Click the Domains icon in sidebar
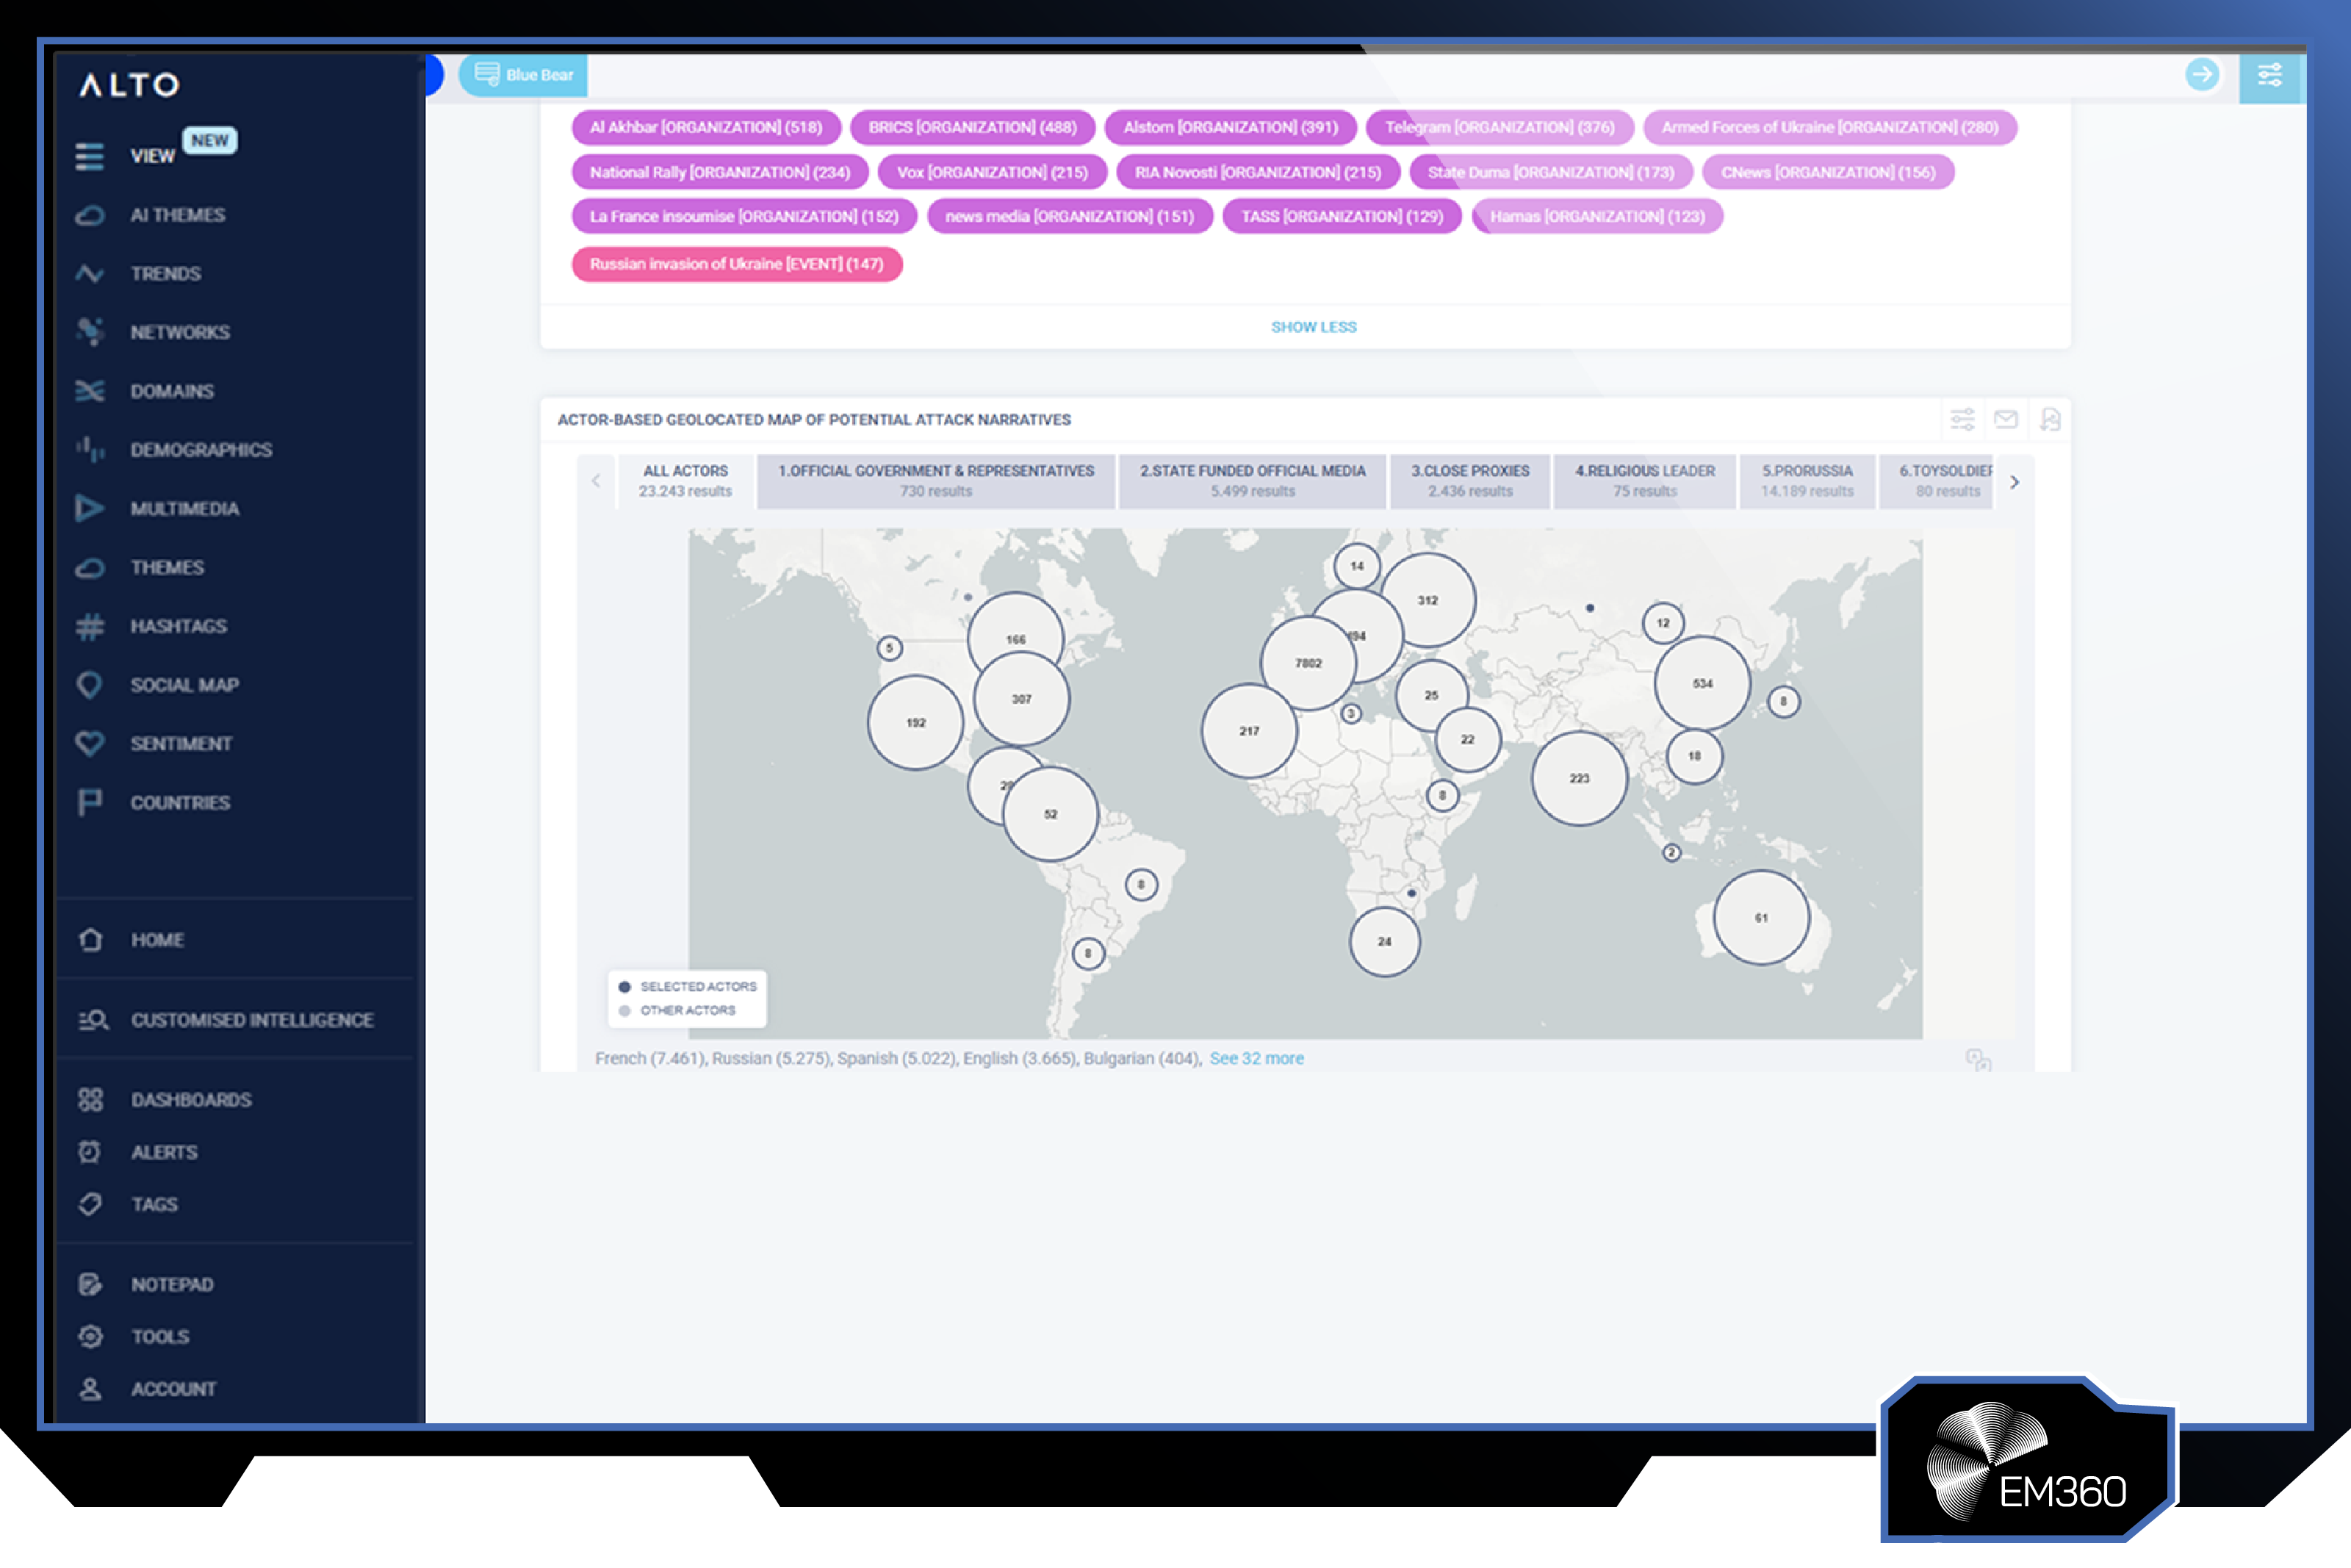Image resolution: width=2351 pixels, height=1568 pixels. coord(89,391)
